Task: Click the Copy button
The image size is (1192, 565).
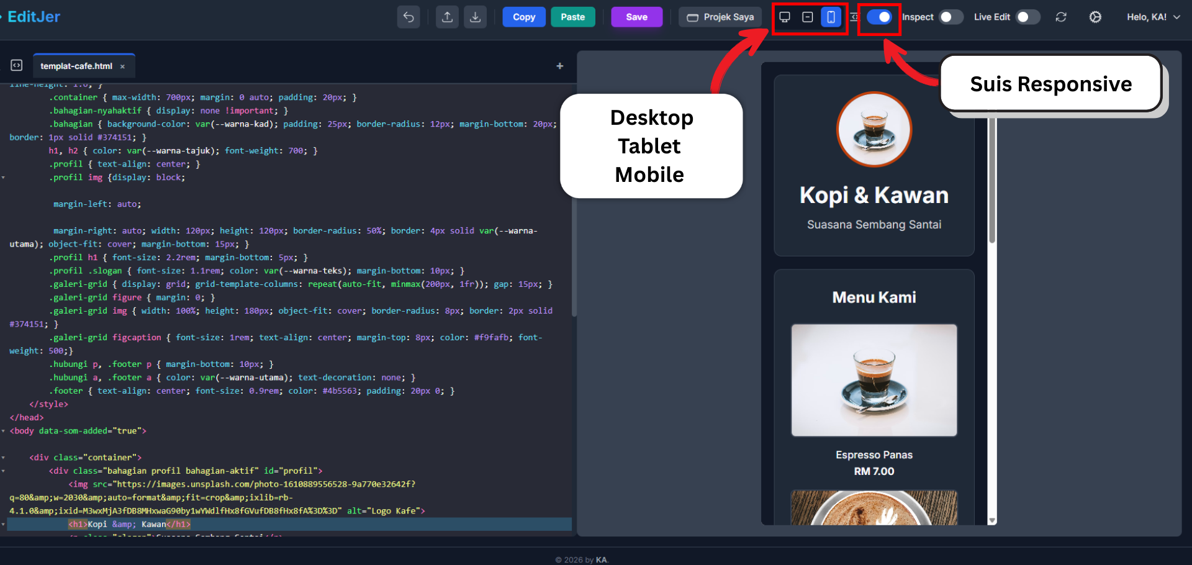Action: click(x=524, y=17)
